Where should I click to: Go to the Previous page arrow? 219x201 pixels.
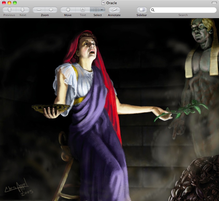click(x=9, y=10)
